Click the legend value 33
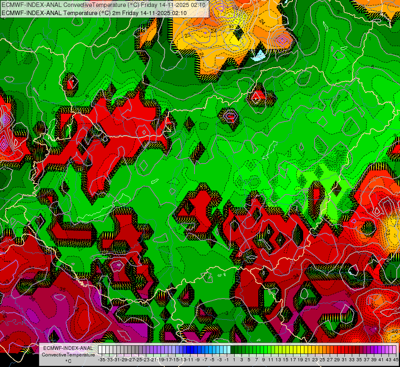 click(x=352, y=360)
